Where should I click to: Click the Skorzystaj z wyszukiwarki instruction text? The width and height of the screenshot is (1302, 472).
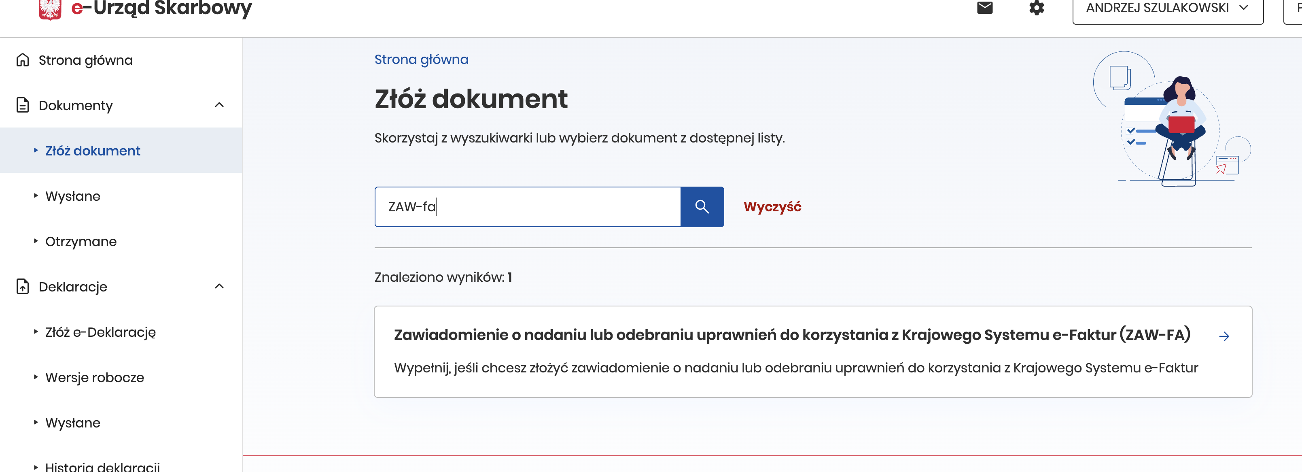click(579, 138)
